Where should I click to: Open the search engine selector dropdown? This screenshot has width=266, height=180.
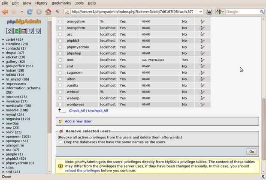[223, 12]
